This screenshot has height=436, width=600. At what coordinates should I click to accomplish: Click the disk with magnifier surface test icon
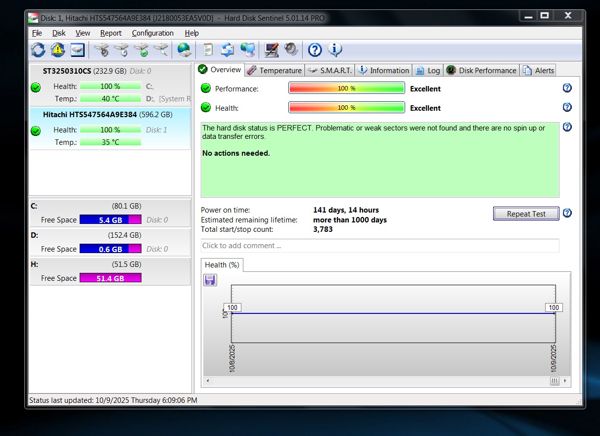161,49
